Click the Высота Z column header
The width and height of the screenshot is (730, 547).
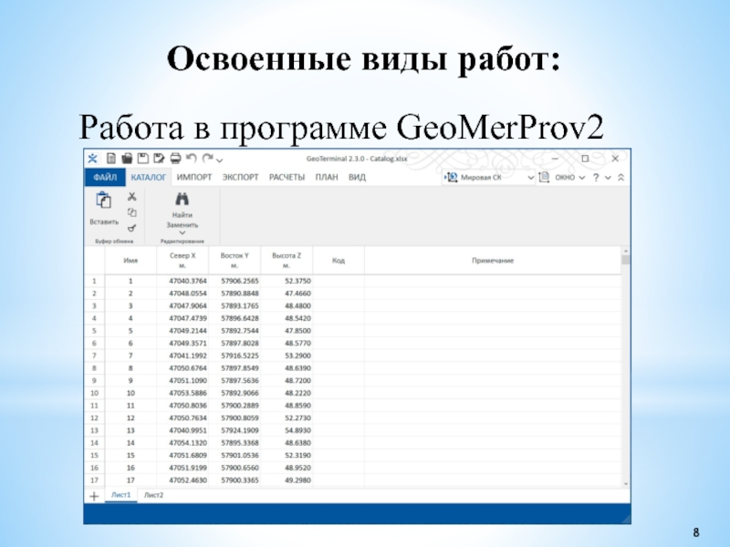(x=287, y=261)
